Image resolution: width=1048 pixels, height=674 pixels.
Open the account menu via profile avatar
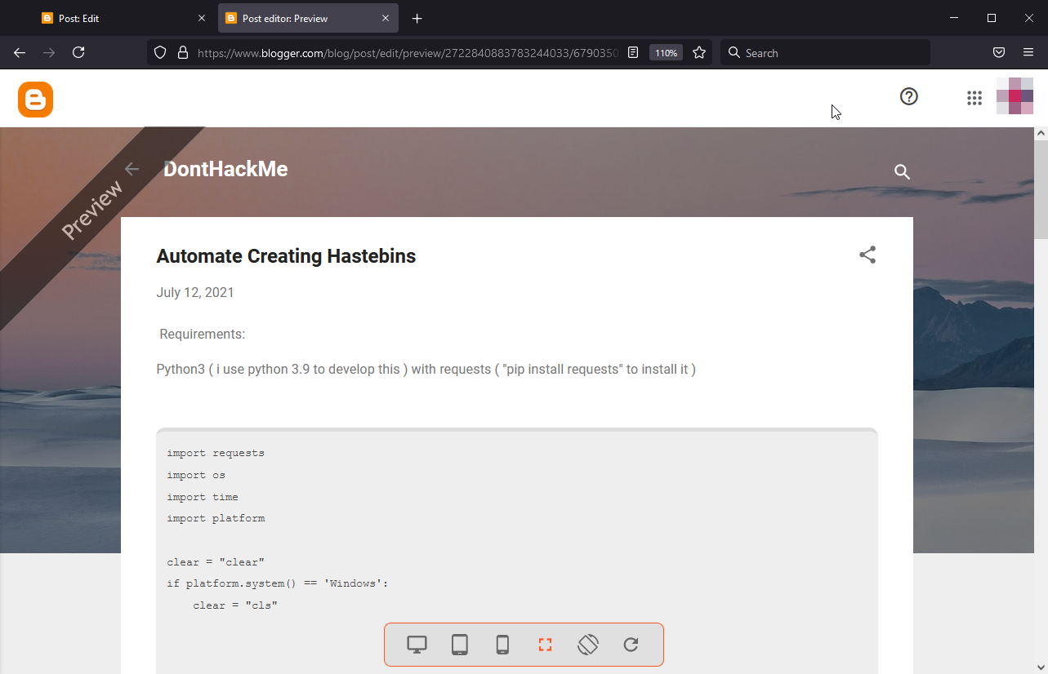[x=1015, y=96]
